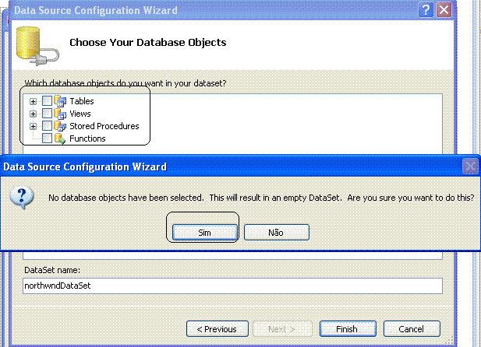This screenshot has width=481, height=347.
Task: Click the 'Choose Your Database Objects' heading
Action: click(x=148, y=42)
